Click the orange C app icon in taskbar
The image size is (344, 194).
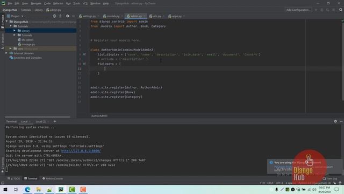[x=83, y=189]
